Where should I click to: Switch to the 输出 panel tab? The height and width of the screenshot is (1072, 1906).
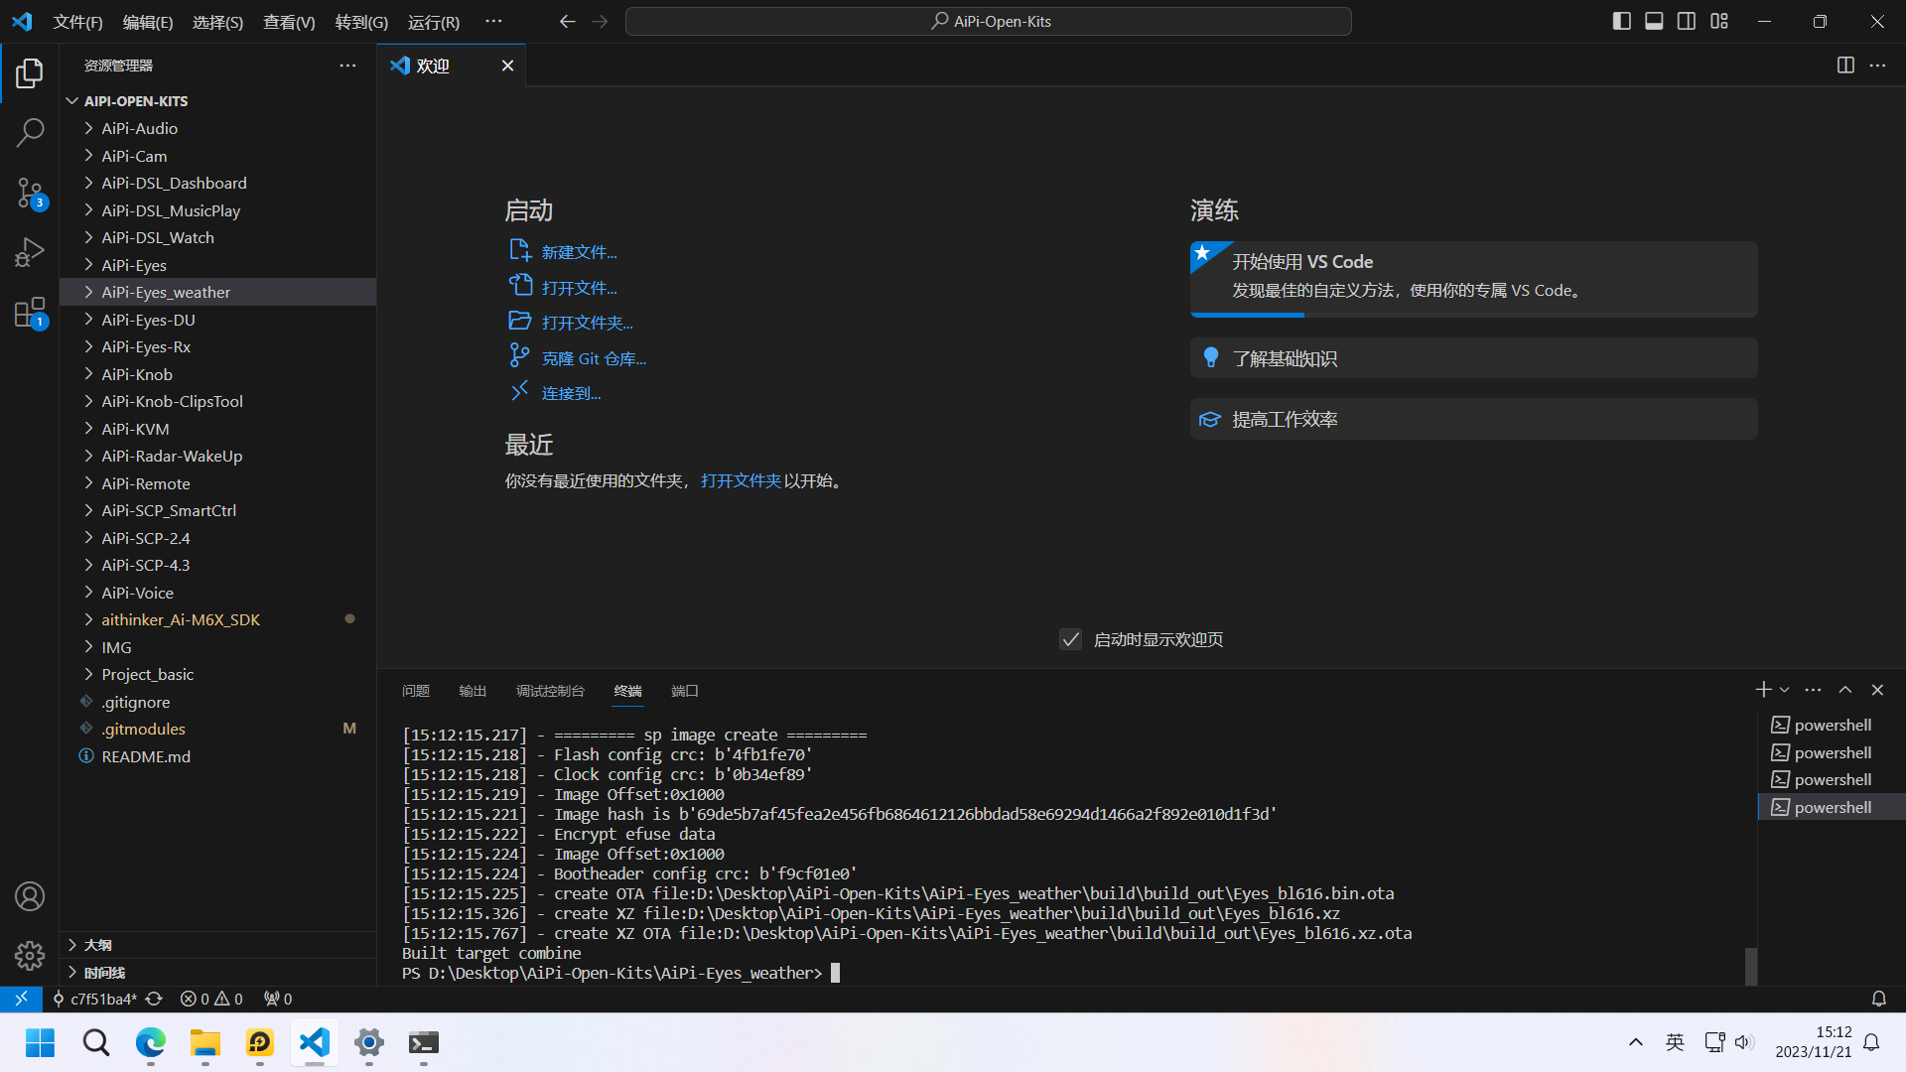click(x=473, y=691)
